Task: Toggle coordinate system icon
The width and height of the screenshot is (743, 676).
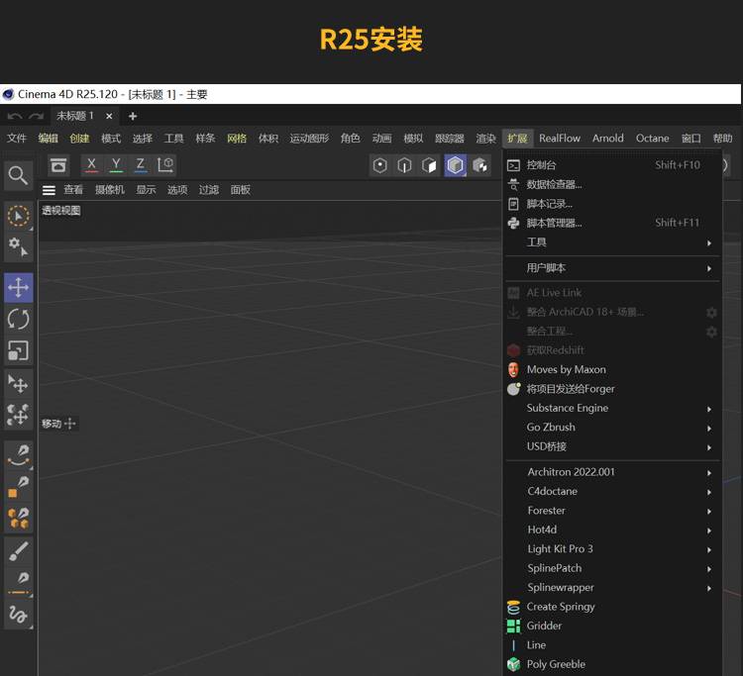Action: tap(165, 164)
